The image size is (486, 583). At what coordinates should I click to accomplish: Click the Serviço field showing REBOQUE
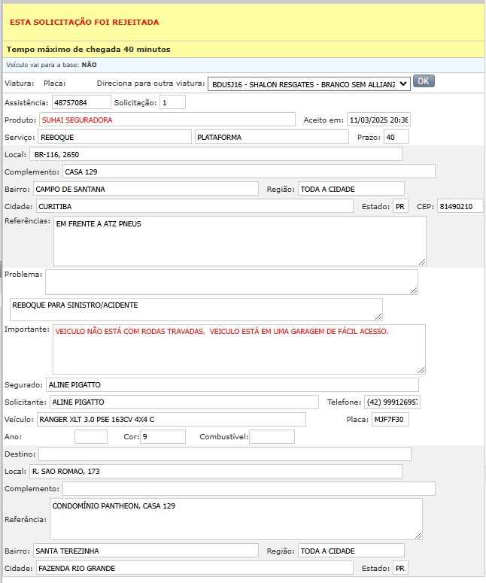pyautogui.click(x=114, y=137)
